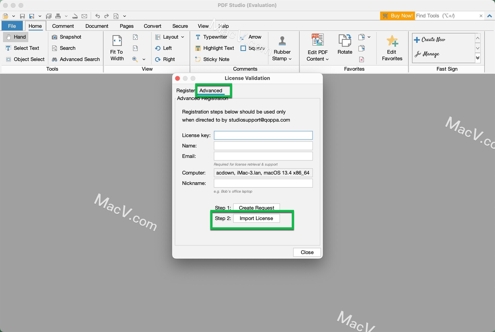The image size is (495, 332).
Task: Click the Fit Page icon
Action: [x=135, y=37]
